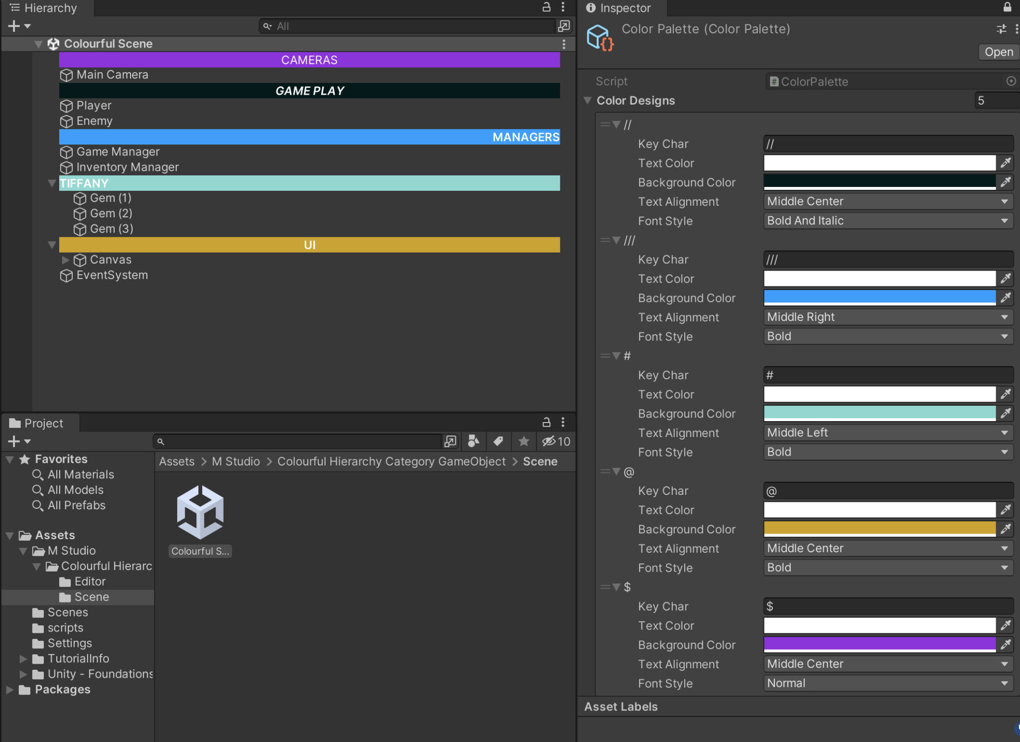Screen dimensions: 1020x742
Task: Click the ColorPalette script object picker circle
Action: [x=1011, y=81]
